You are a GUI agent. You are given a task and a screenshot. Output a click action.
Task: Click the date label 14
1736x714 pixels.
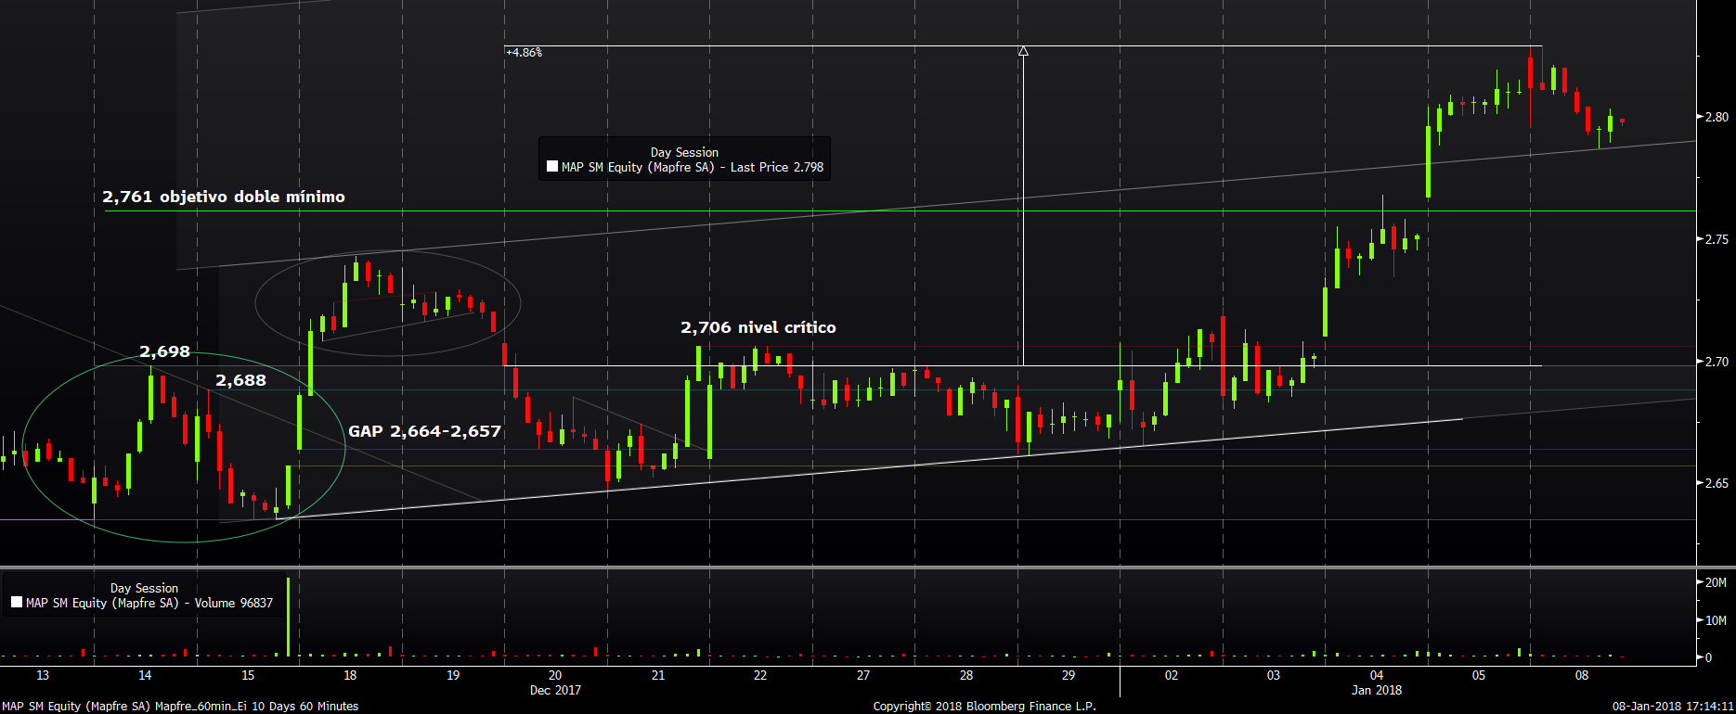click(x=145, y=675)
